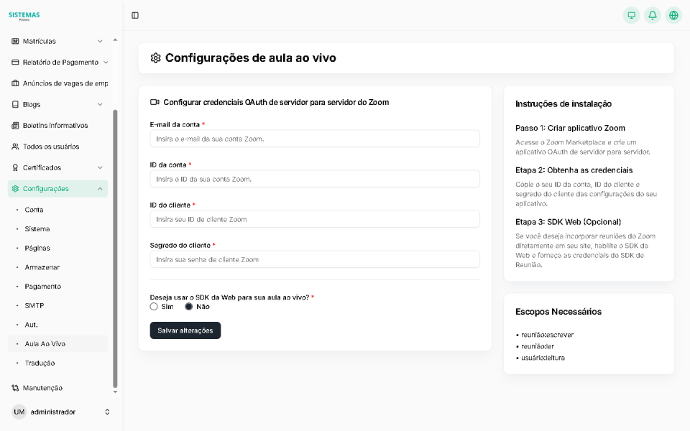Click the monitor icon in the top bar
This screenshot has height=431, width=690.
point(632,14)
